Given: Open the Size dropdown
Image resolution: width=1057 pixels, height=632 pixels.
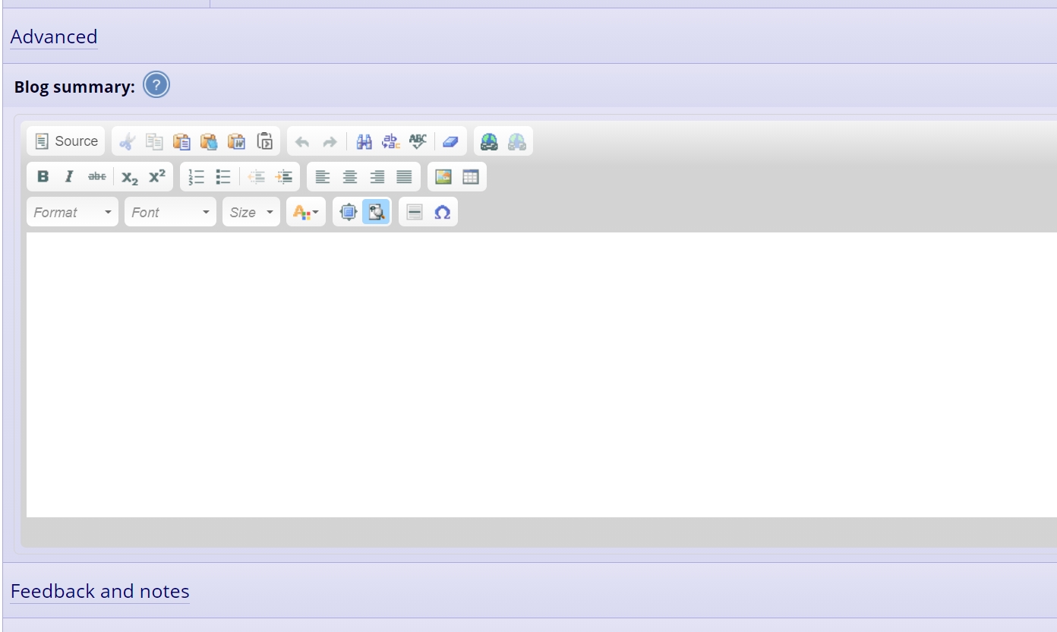Looking at the screenshot, I should click(x=251, y=213).
